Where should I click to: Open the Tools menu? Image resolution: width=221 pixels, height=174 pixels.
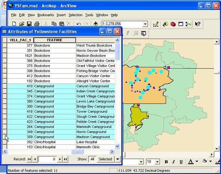click(x=89, y=15)
